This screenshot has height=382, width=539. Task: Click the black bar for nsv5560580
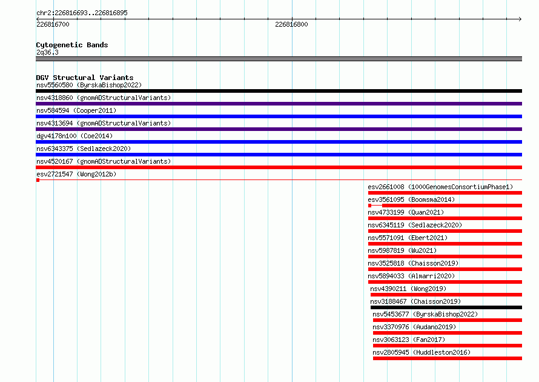click(x=279, y=91)
